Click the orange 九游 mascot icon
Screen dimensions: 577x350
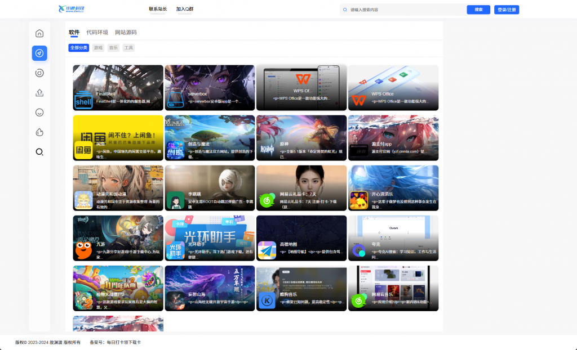83,250
